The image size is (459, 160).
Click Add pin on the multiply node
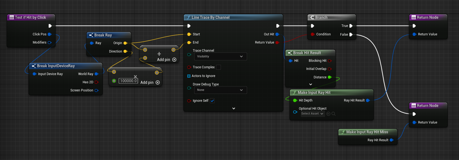150,82
